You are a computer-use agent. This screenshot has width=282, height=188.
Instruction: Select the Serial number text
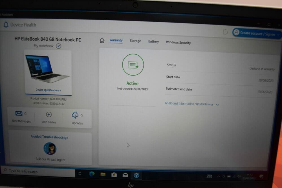pos(49,103)
